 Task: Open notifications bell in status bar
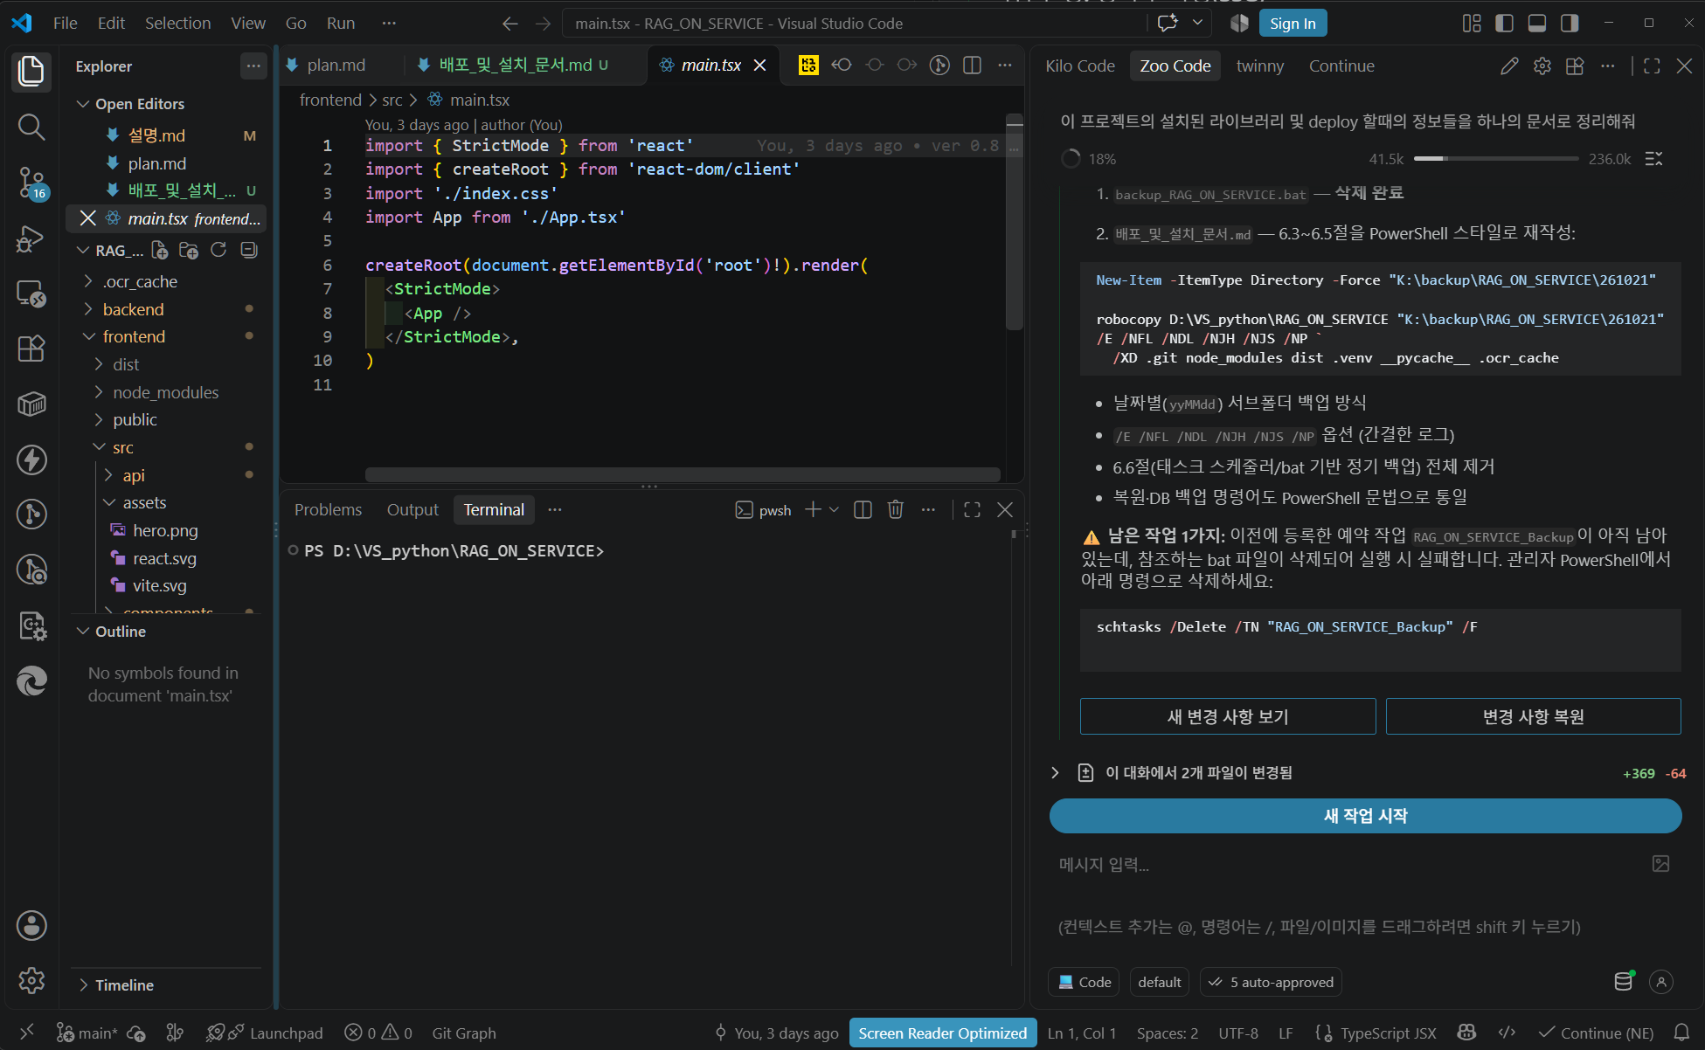(1681, 1033)
